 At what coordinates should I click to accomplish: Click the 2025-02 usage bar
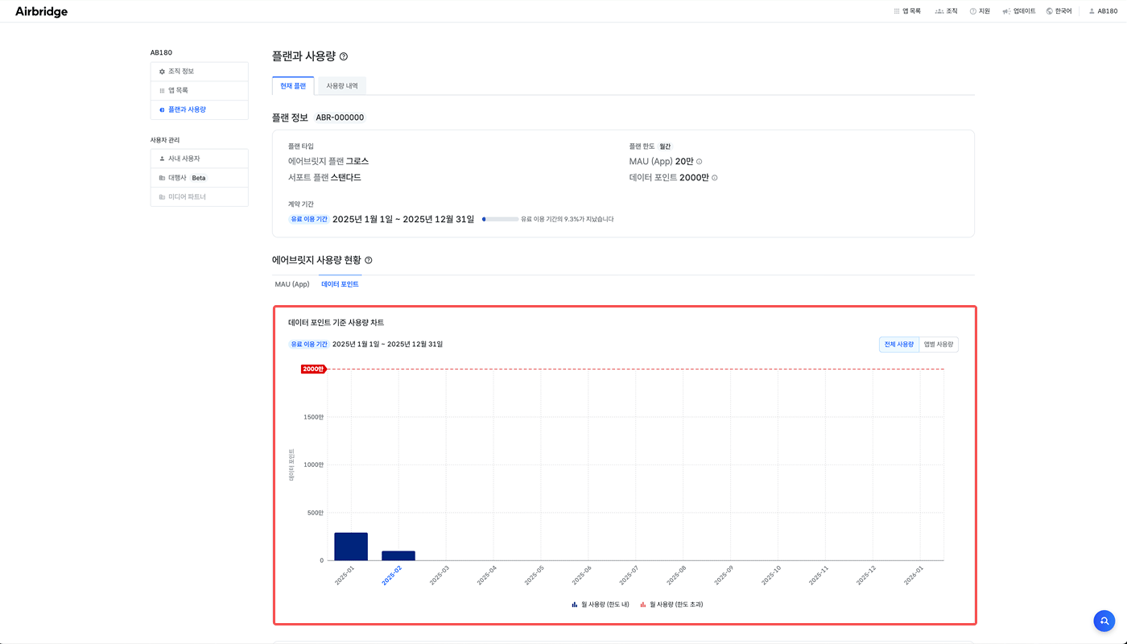tap(398, 555)
